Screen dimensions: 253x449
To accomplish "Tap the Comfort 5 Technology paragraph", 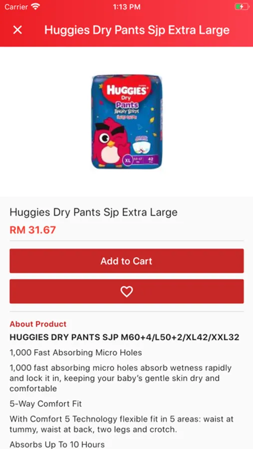I will click(121, 424).
